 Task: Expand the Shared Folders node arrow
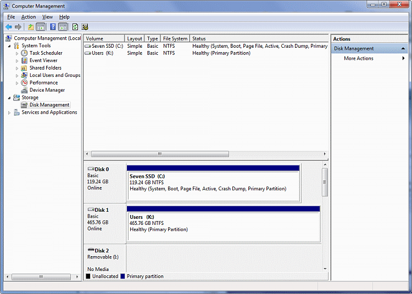[x=17, y=68]
